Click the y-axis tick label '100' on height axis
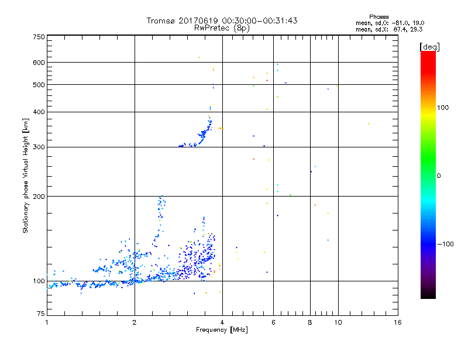The image size is (468, 351). pos(39,281)
